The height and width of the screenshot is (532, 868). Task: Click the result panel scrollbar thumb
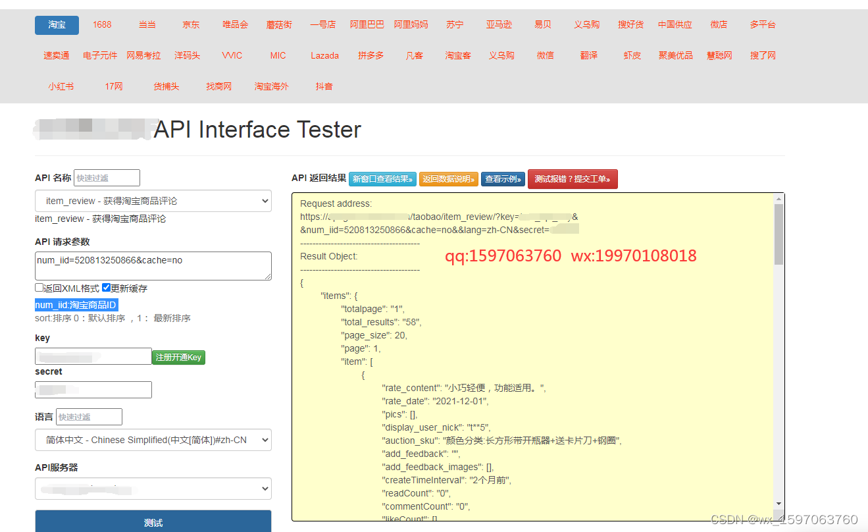[779, 234]
